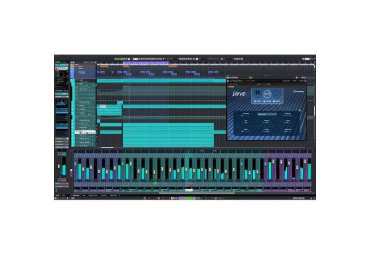The height and width of the screenshot is (253, 371).
Task: Expand the top track folder in track list
Action: [x=76, y=65]
